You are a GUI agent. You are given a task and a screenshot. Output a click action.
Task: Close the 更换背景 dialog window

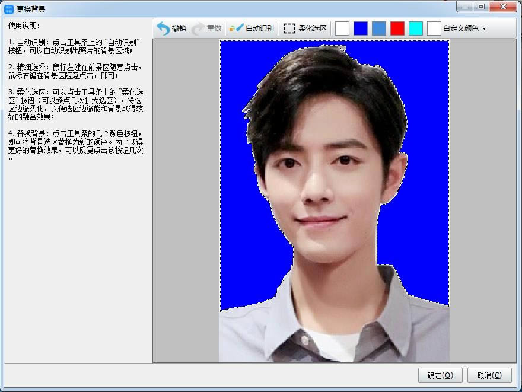pyautogui.click(x=504, y=7)
